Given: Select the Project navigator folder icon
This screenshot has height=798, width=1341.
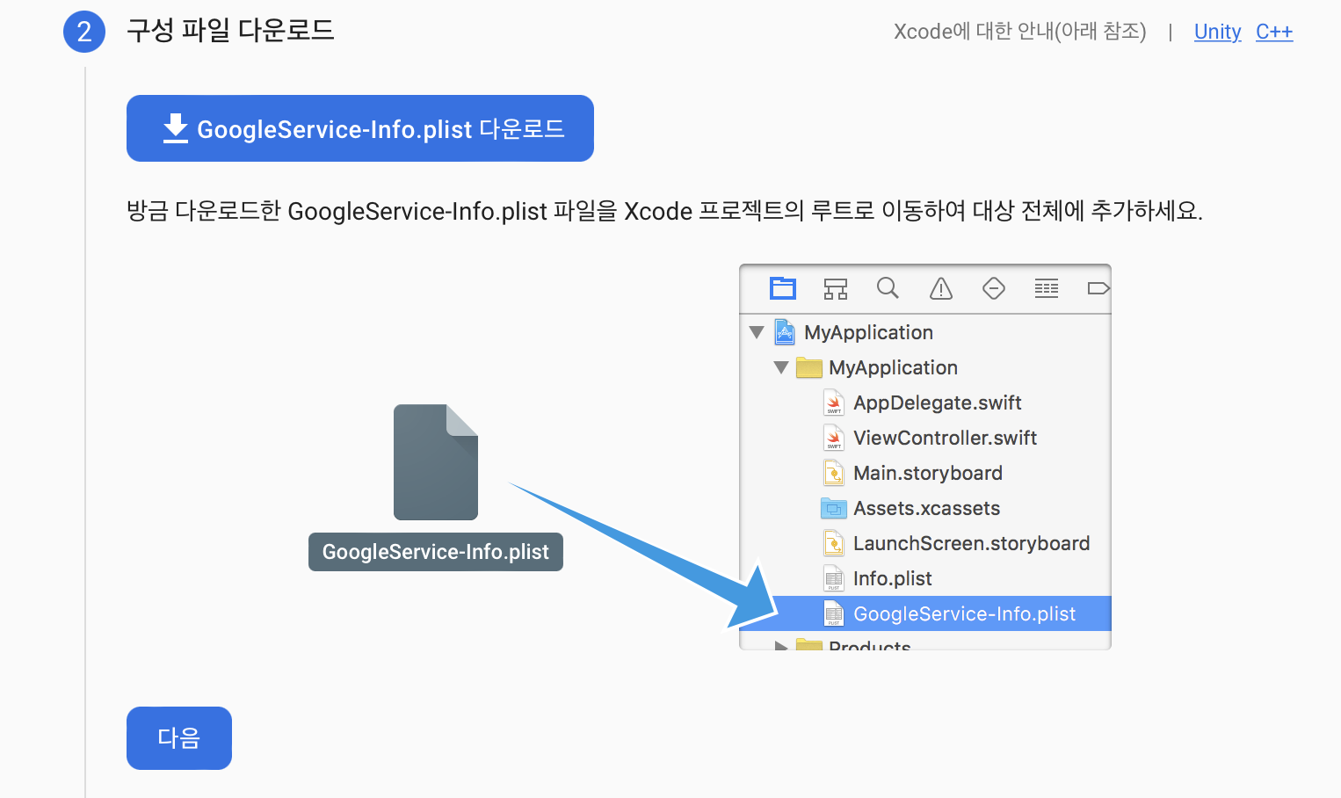Looking at the screenshot, I should (x=783, y=288).
